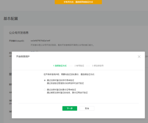Click the yellow 手机号为空 warning banner

78,2
